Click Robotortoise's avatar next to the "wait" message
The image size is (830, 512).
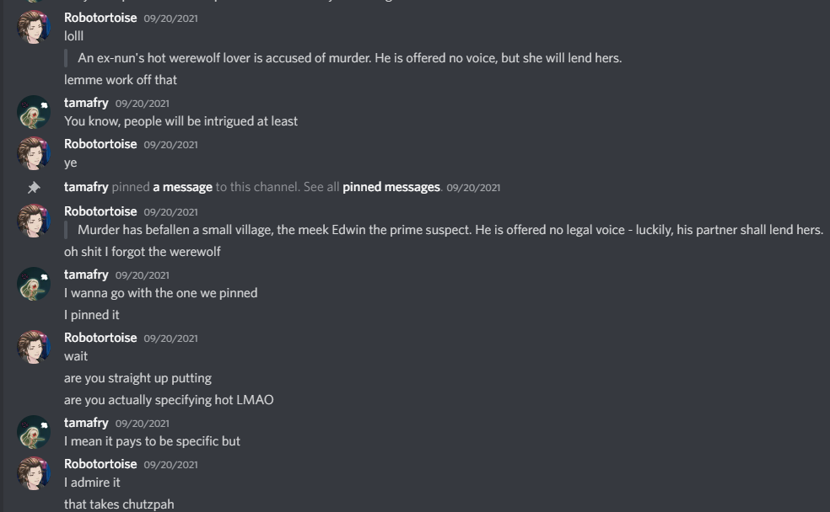click(x=34, y=346)
